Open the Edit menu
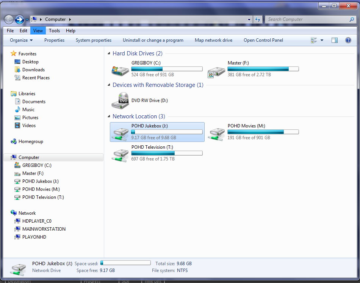 point(23,31)
